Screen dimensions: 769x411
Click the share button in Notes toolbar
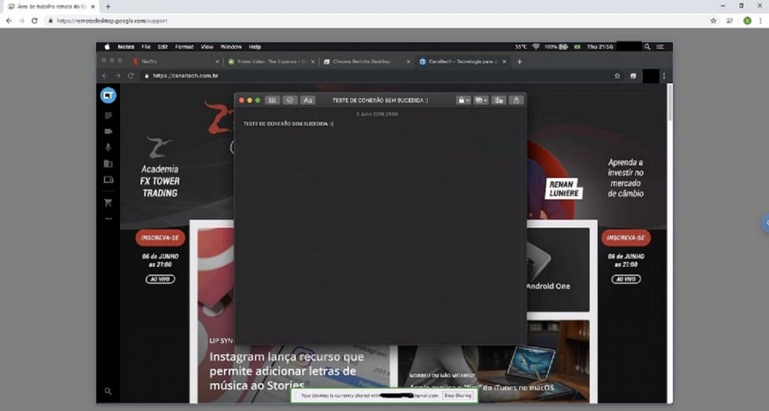click(x=516, y=100)
